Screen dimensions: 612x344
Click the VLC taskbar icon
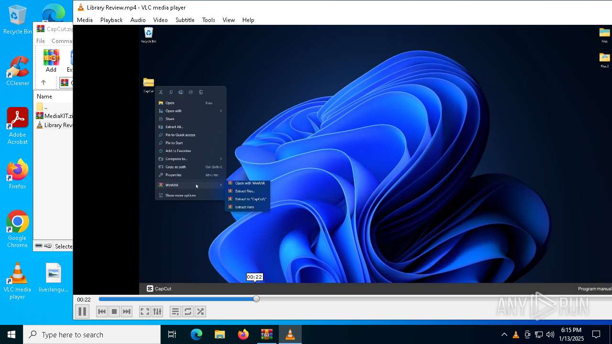290,334
